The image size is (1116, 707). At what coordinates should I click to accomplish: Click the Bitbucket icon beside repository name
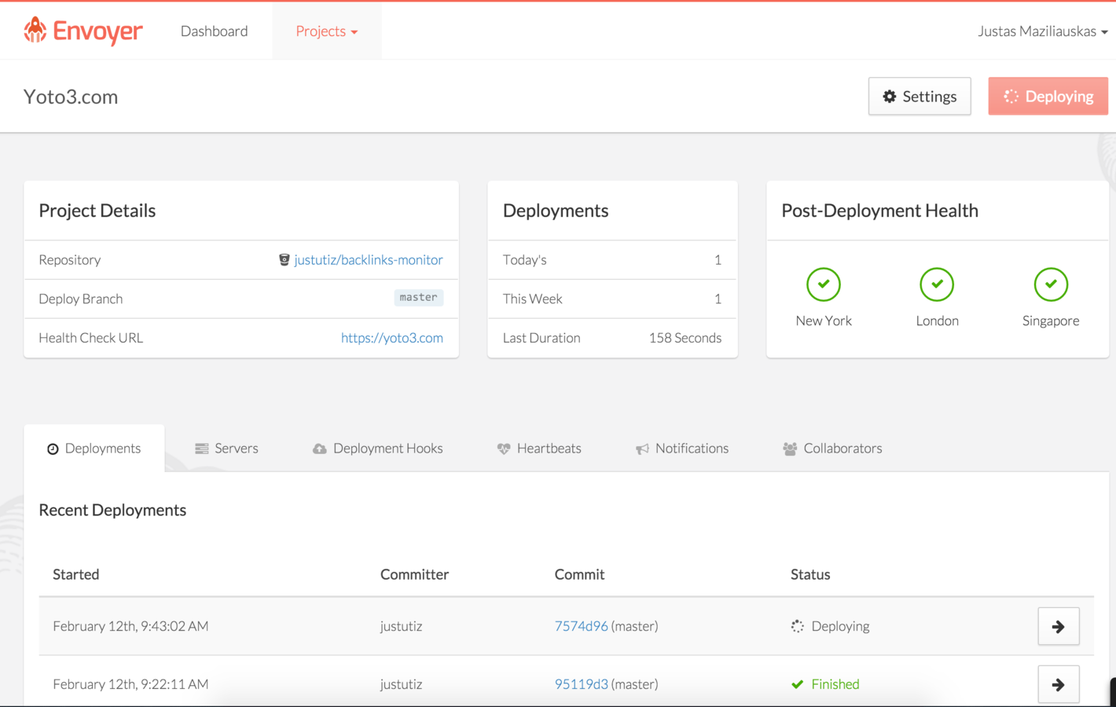(284, 260)
